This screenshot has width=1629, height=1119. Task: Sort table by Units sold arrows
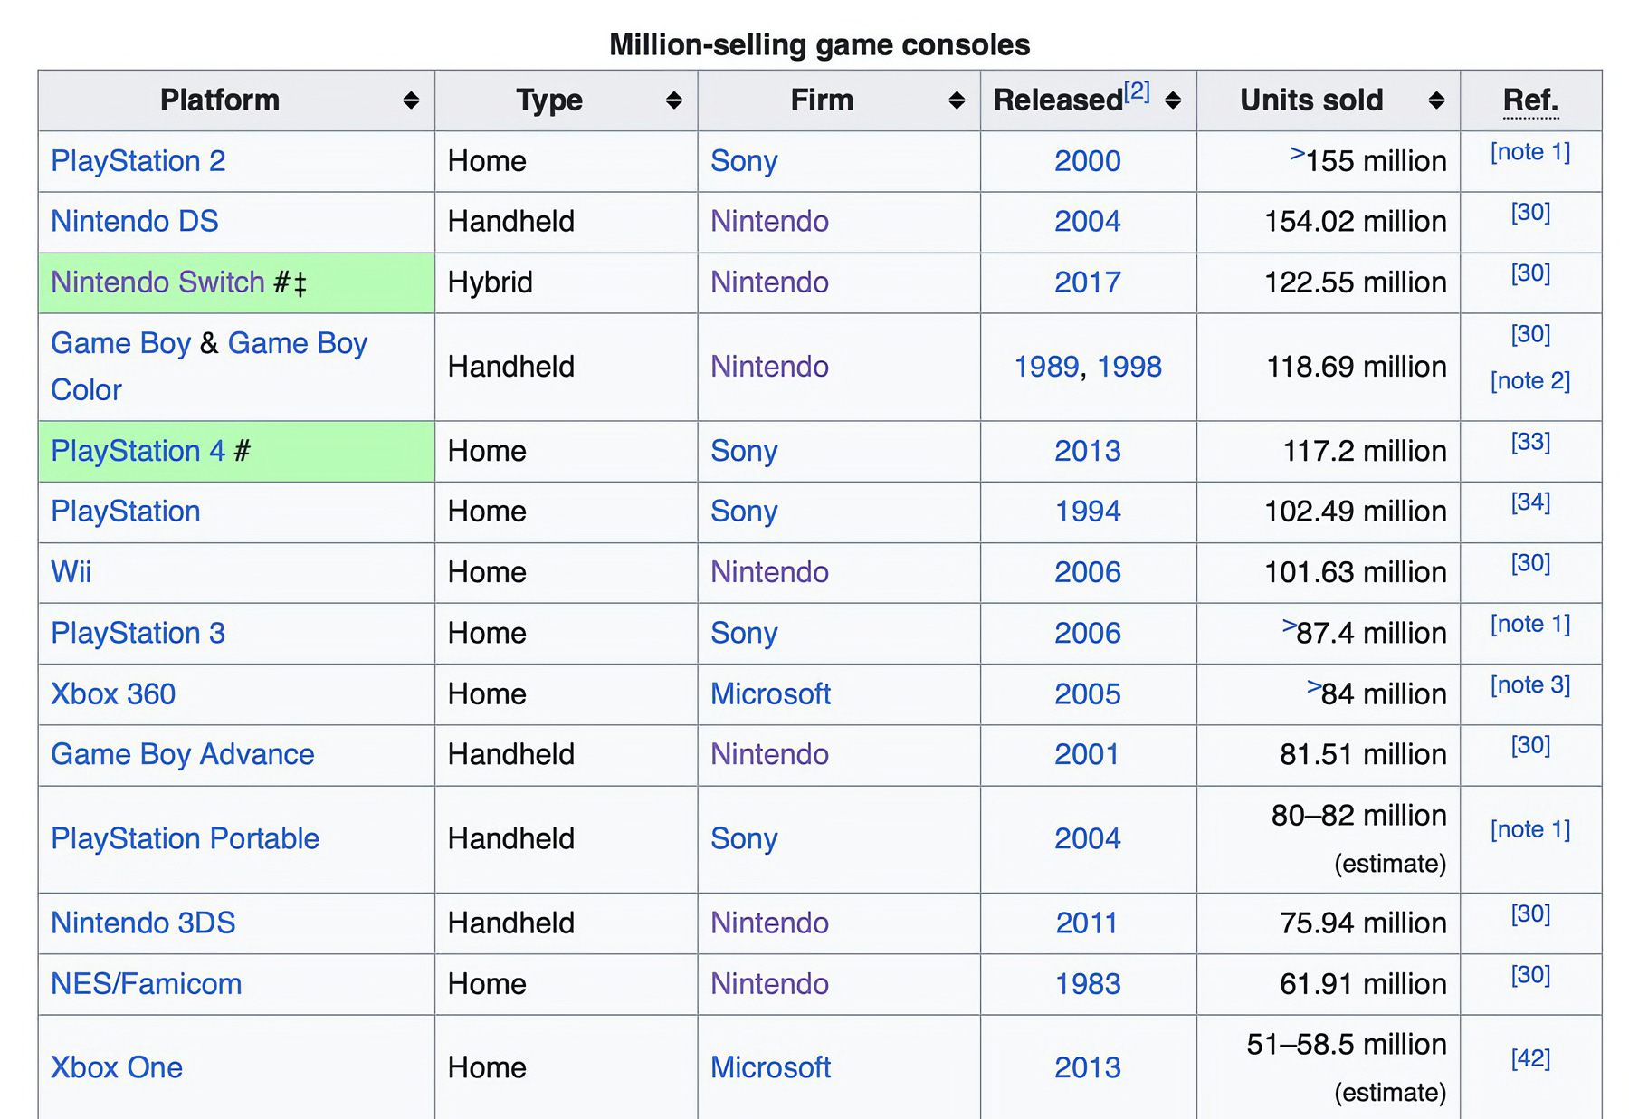1436,100
